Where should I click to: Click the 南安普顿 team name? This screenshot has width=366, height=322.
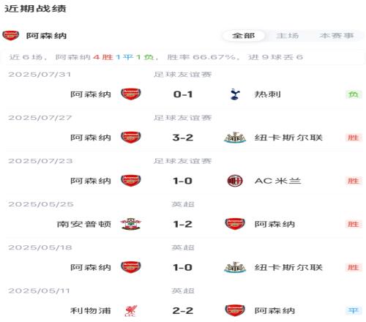point(84,224)
